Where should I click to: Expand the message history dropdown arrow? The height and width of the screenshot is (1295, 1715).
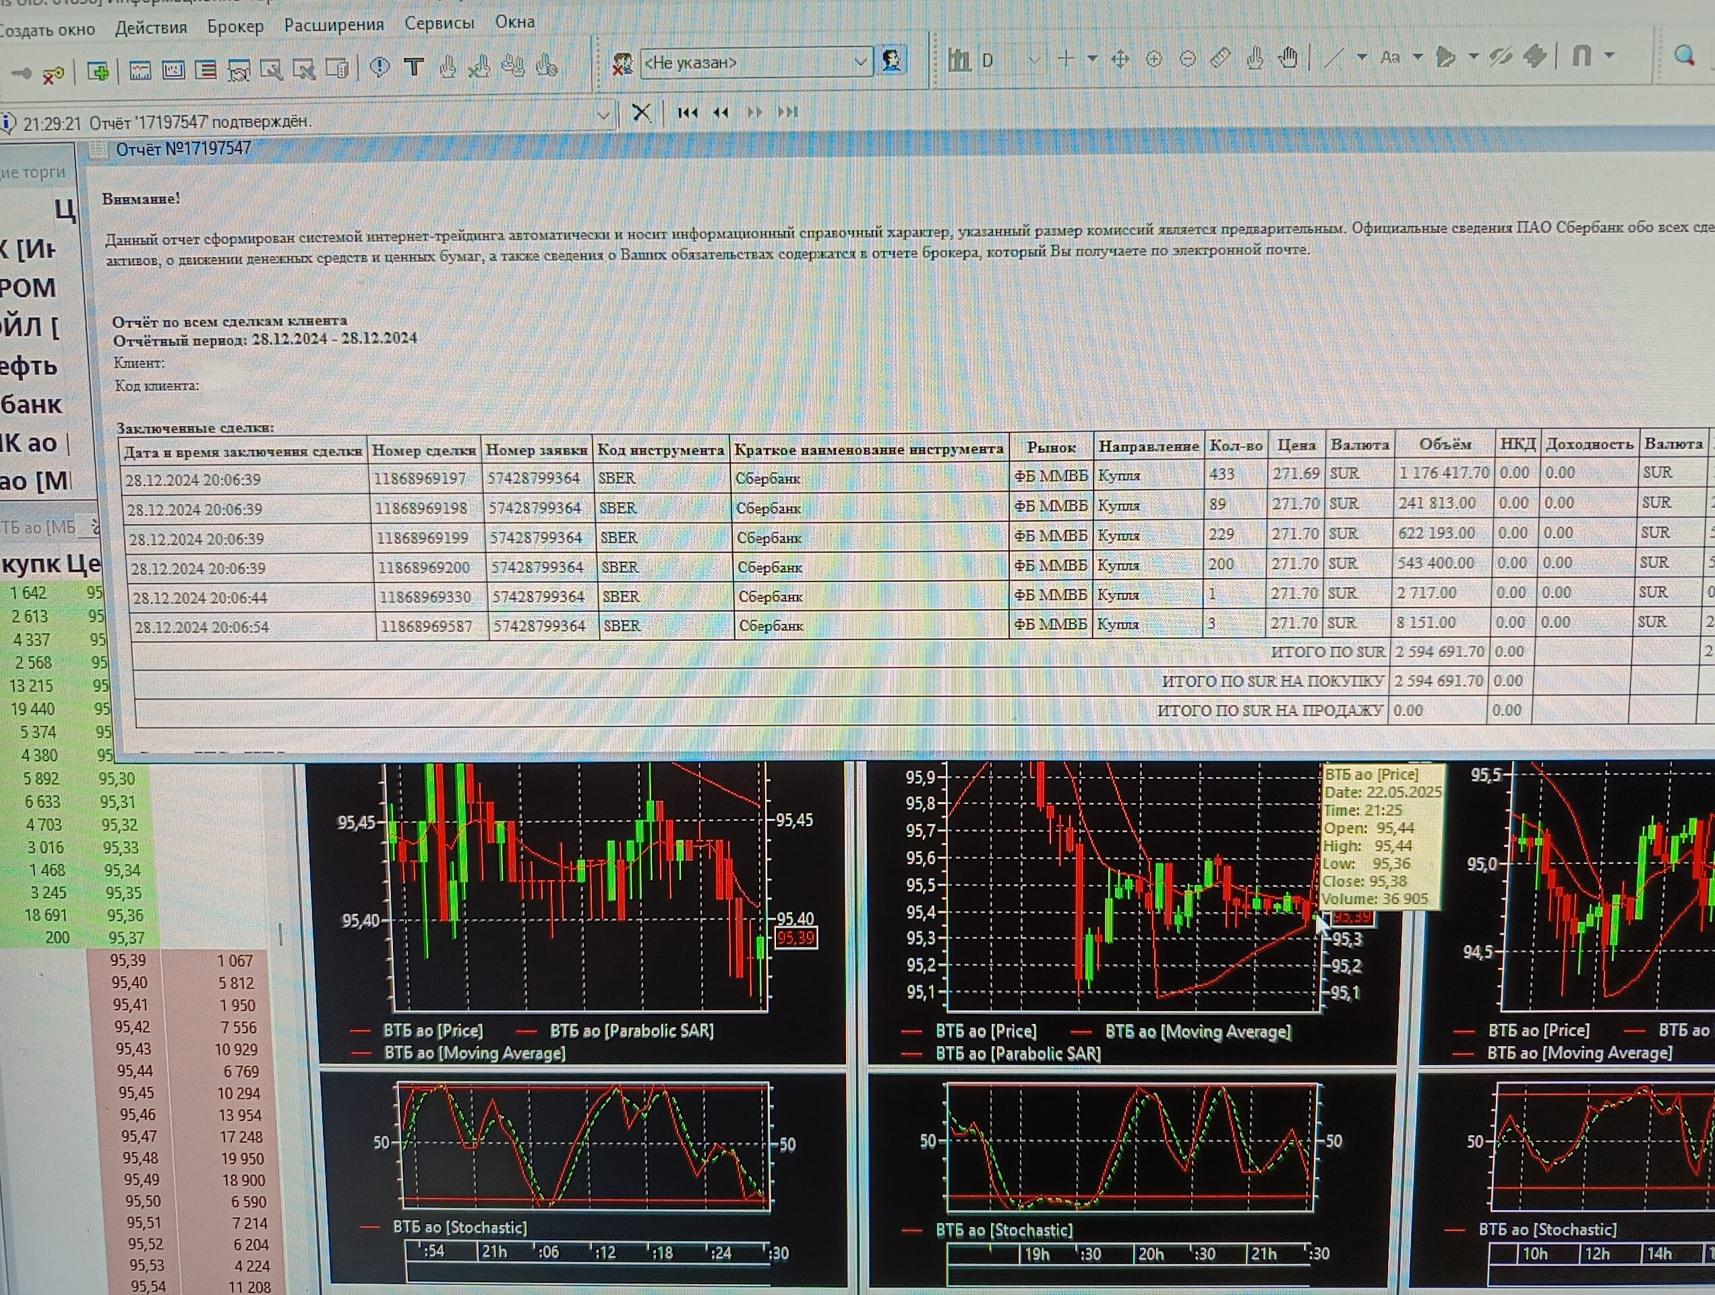coord(603,117)
